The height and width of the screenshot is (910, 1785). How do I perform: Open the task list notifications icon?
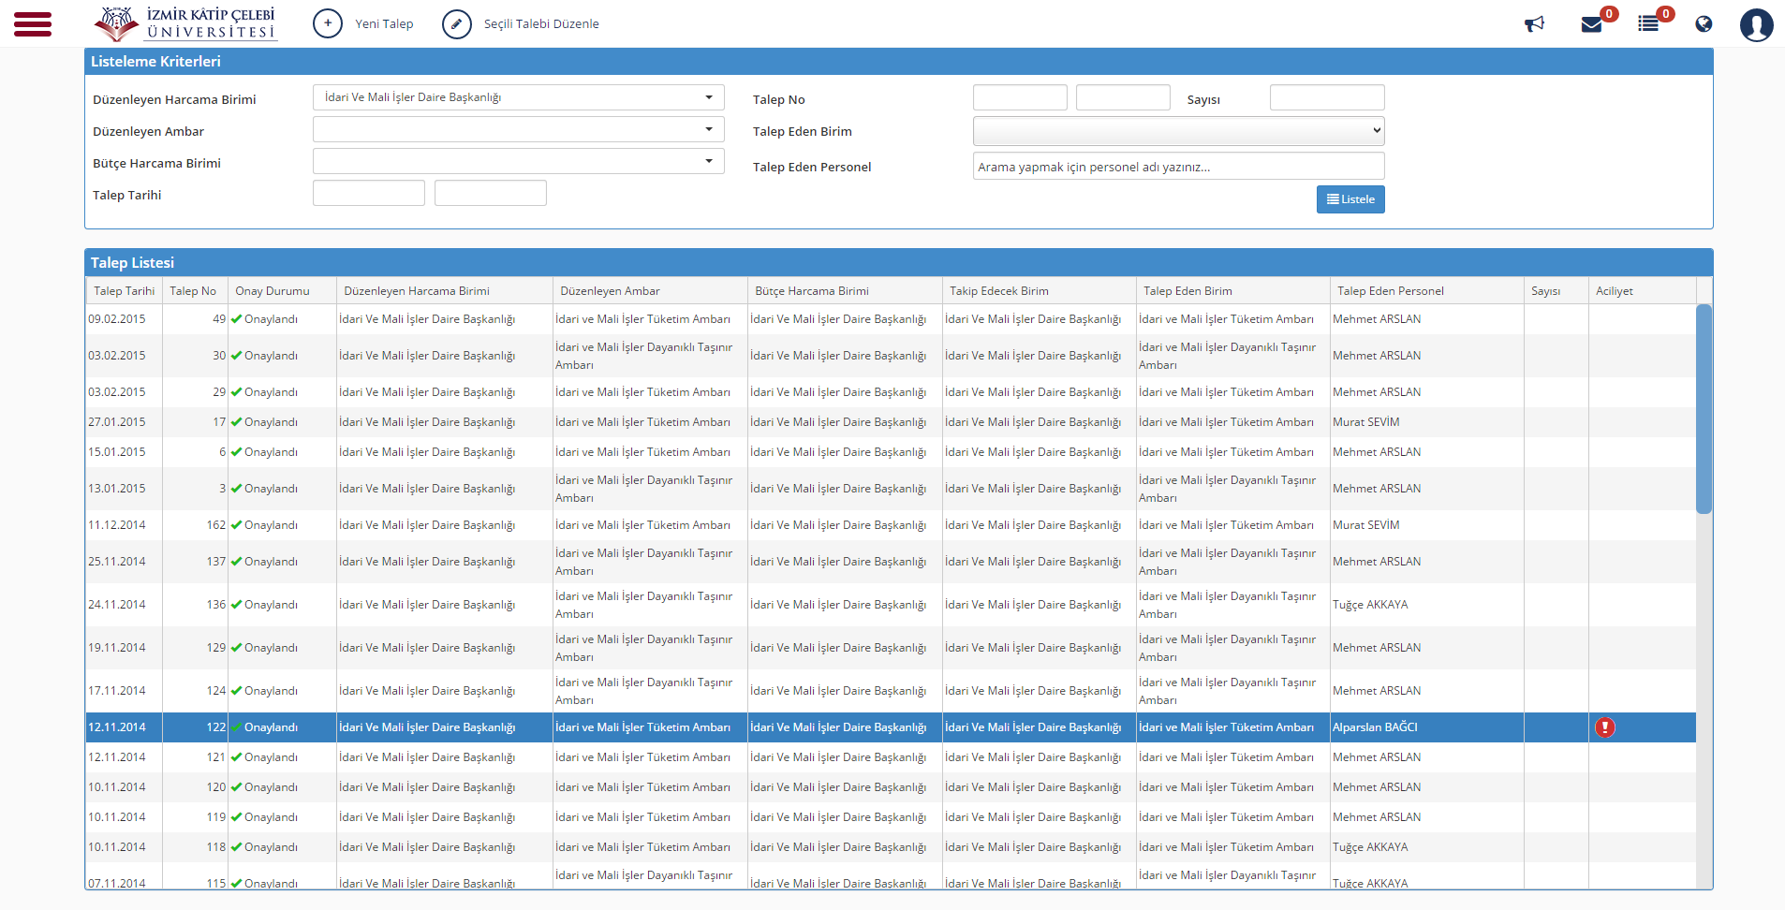(x=1648, y=24)
